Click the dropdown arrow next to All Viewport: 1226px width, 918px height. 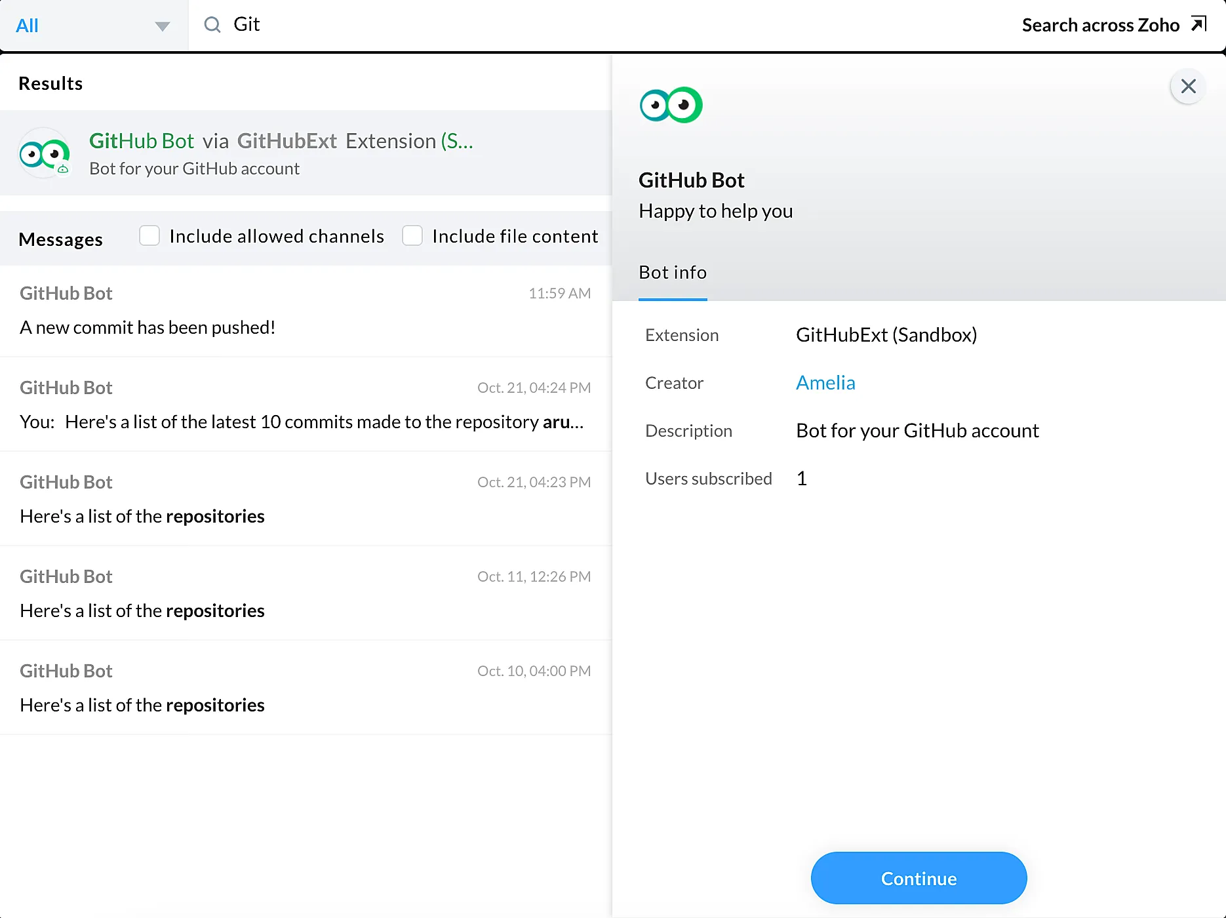pyautogui.click(x=162, y=26)
